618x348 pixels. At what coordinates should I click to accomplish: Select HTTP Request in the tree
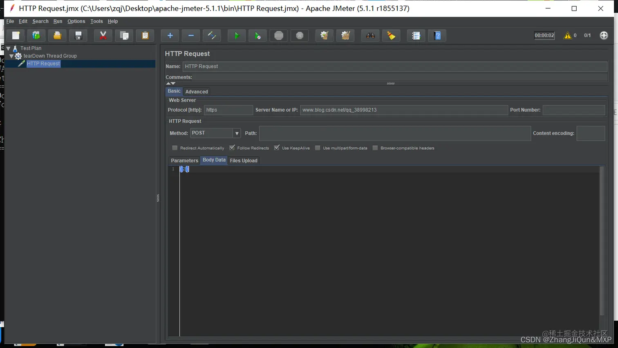tap(43, 63)
